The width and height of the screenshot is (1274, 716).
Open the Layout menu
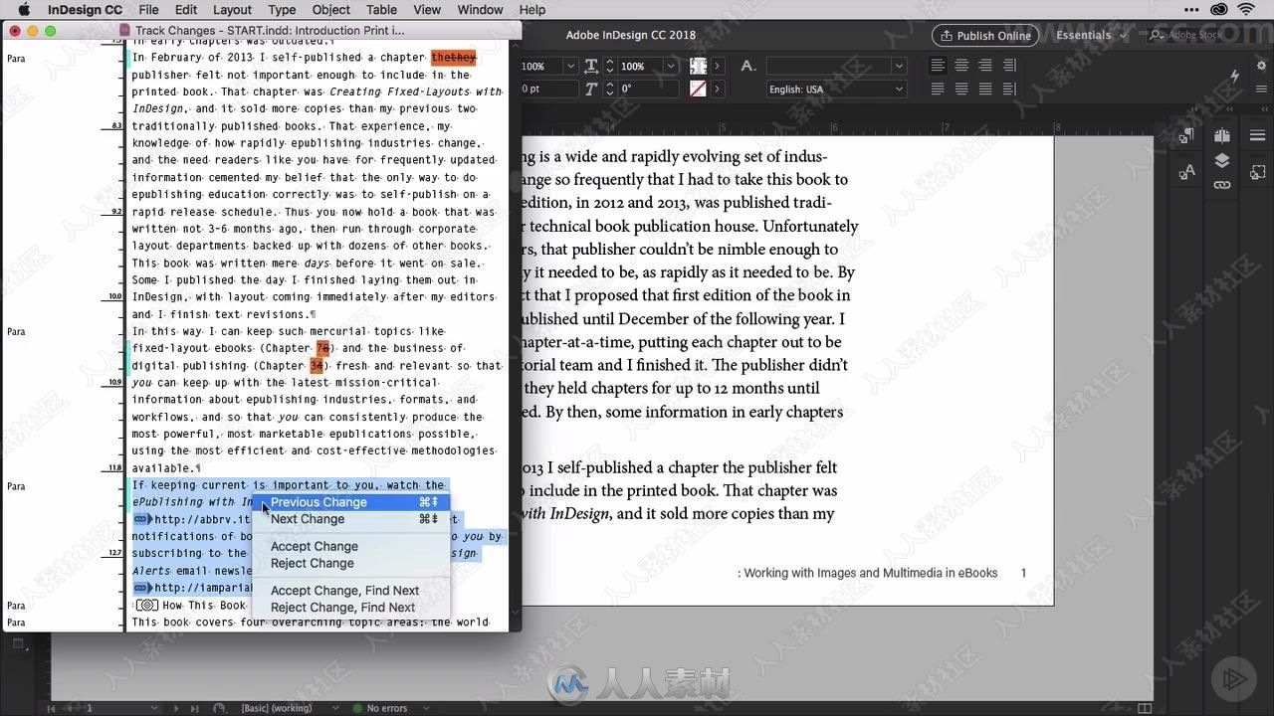tap(232, 10)
